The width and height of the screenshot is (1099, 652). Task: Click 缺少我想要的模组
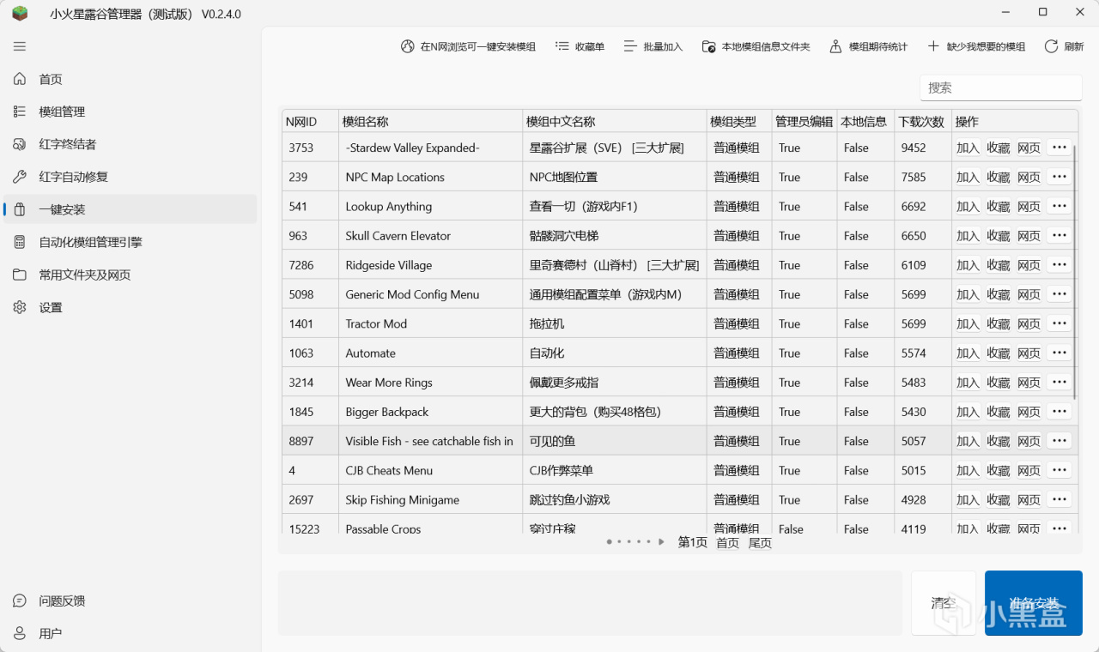click(976, 46)
